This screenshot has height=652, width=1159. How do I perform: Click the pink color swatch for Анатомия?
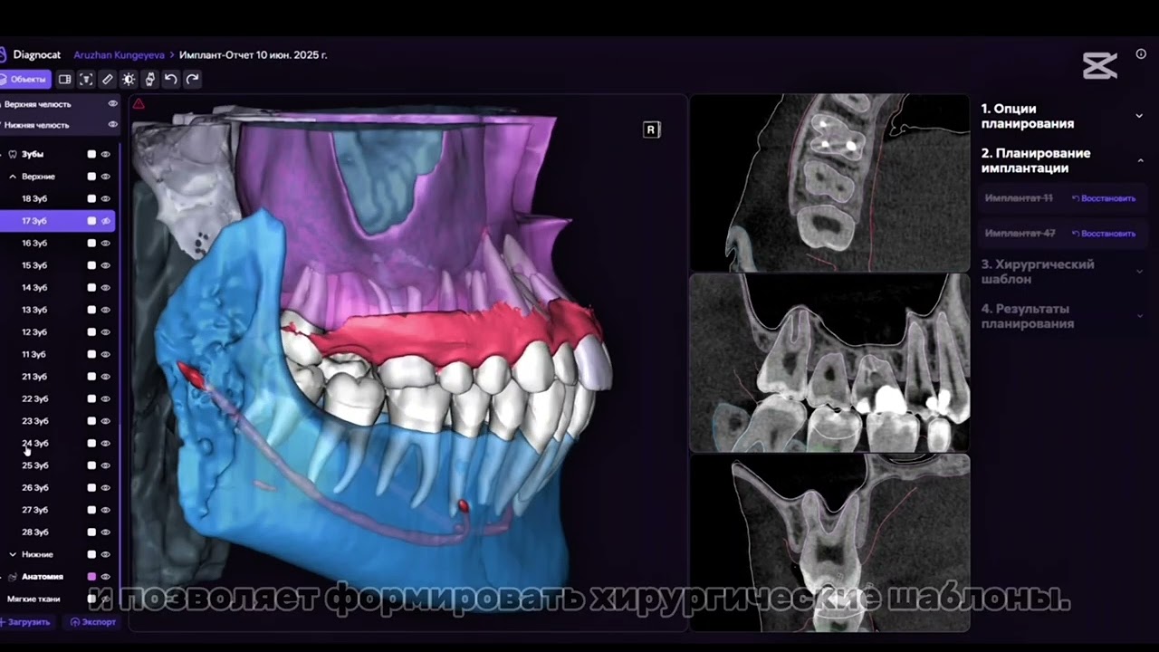[91, 577]
